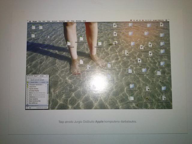Image resolution: width=192 pixels, height=144 pixels.
Task: Open the Call menu in menu bar
Action: (68, 21)
